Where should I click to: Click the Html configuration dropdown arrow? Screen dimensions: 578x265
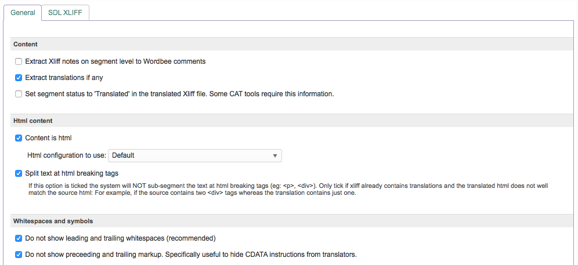coord(274,155)
